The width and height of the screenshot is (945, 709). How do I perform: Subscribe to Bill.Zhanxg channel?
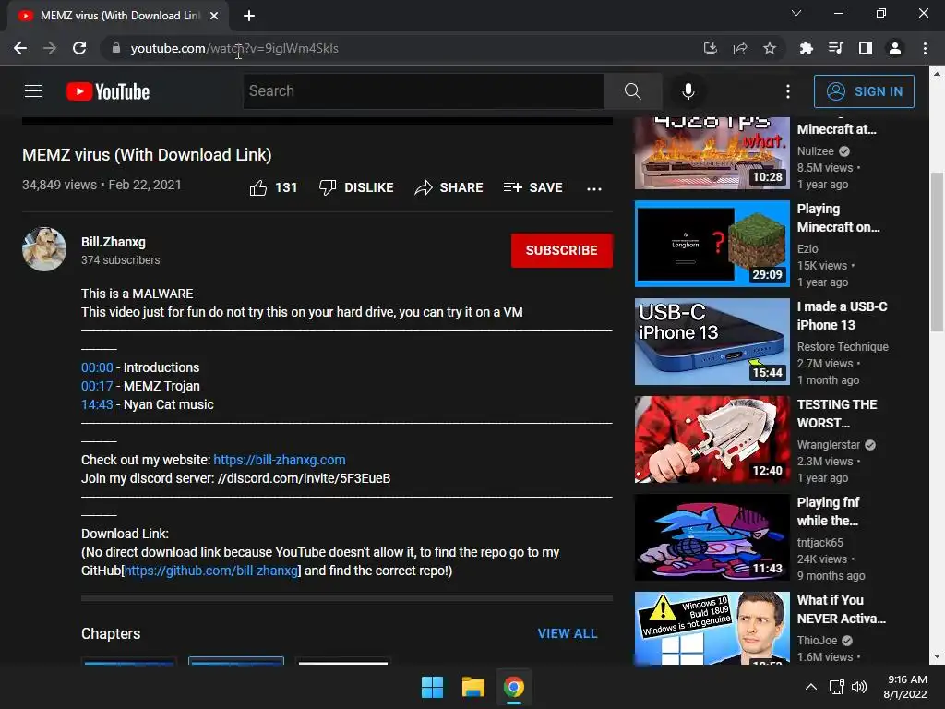pyautogui.click(x=562, y=250)
